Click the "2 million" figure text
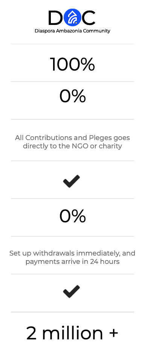The width and height of the screenshot is (145, 356). click(64, 333)
